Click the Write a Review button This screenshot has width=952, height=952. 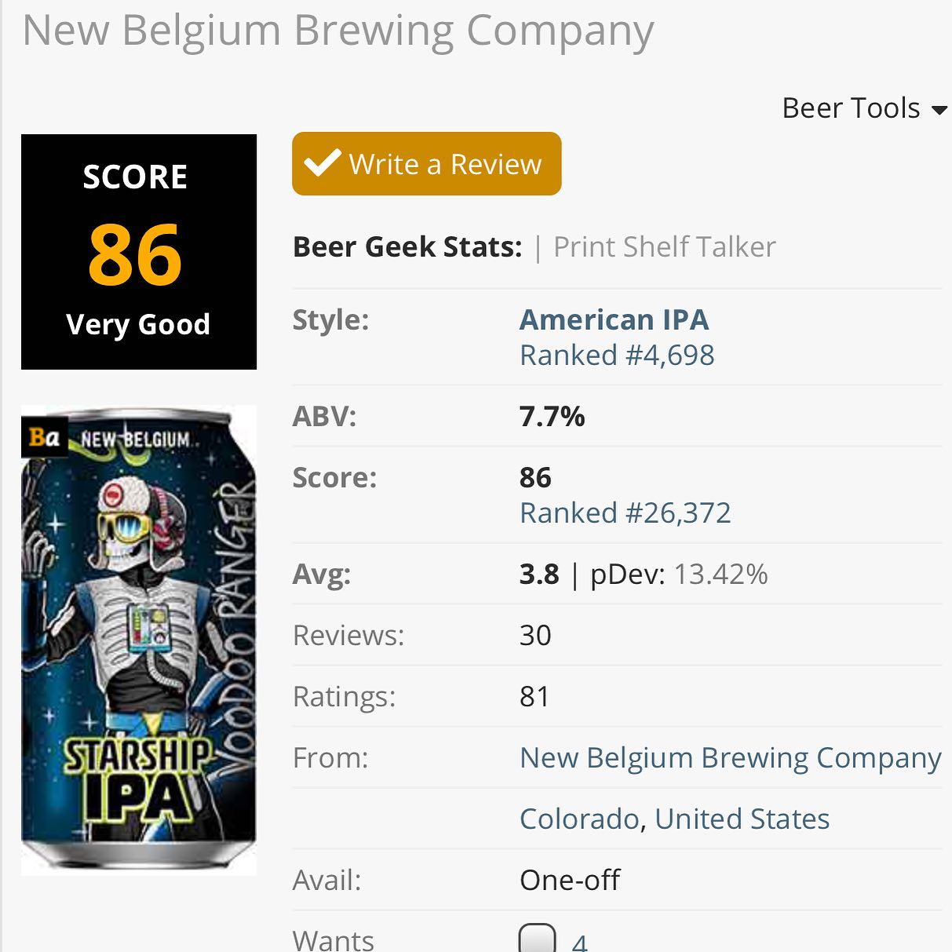426,163
